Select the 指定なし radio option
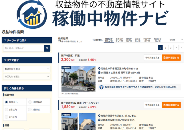 click(x=7, y=102)
